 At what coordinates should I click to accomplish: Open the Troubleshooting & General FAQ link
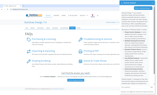click(x=98, y=39)
